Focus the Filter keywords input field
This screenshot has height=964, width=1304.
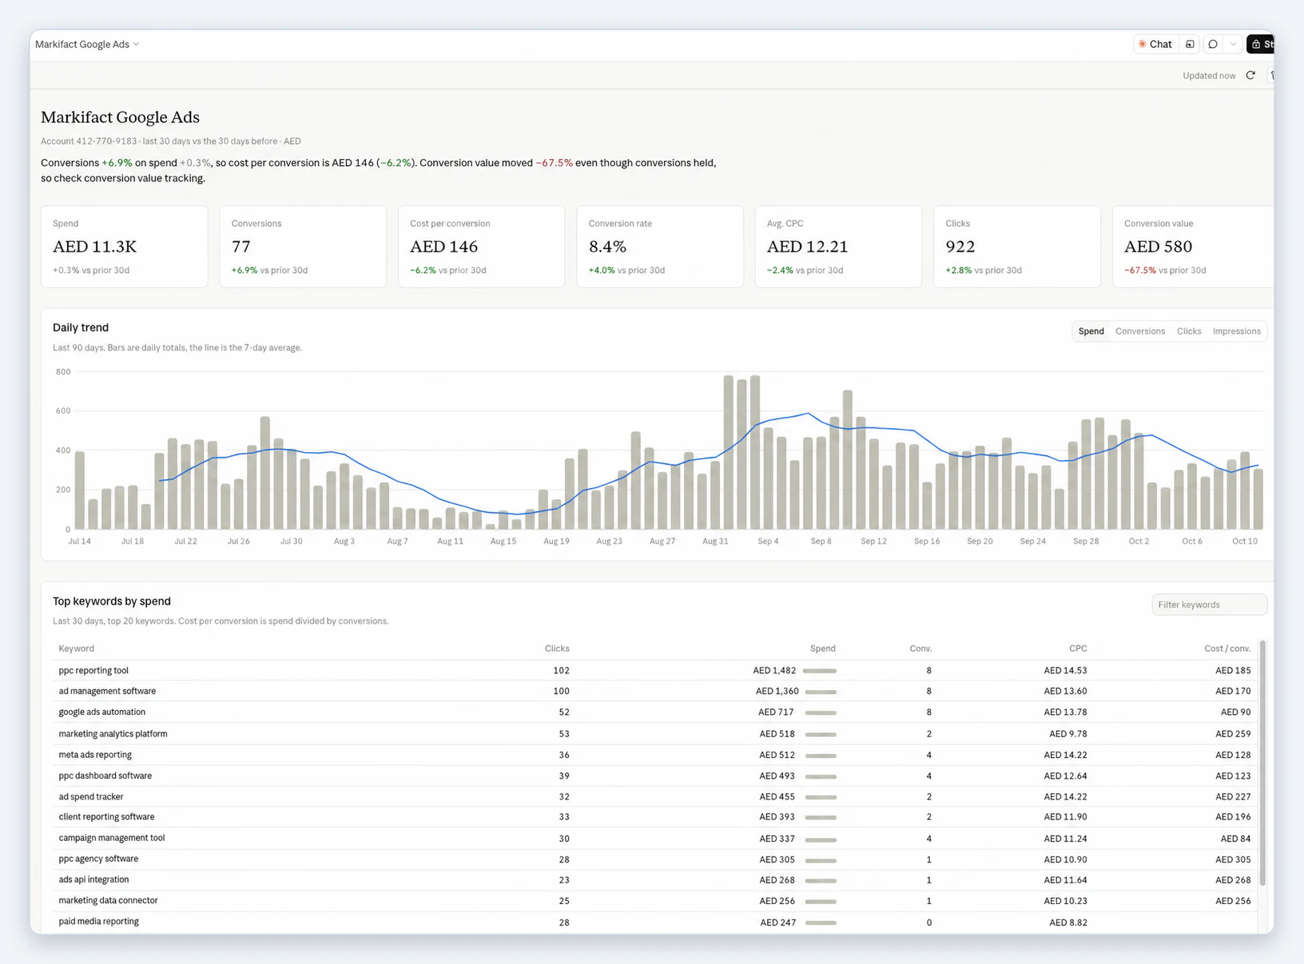click(1209, 605)
